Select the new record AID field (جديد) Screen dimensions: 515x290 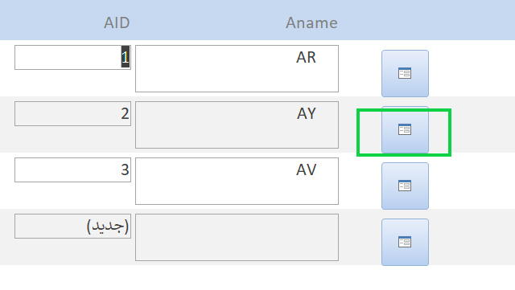[x=72, y=226]
